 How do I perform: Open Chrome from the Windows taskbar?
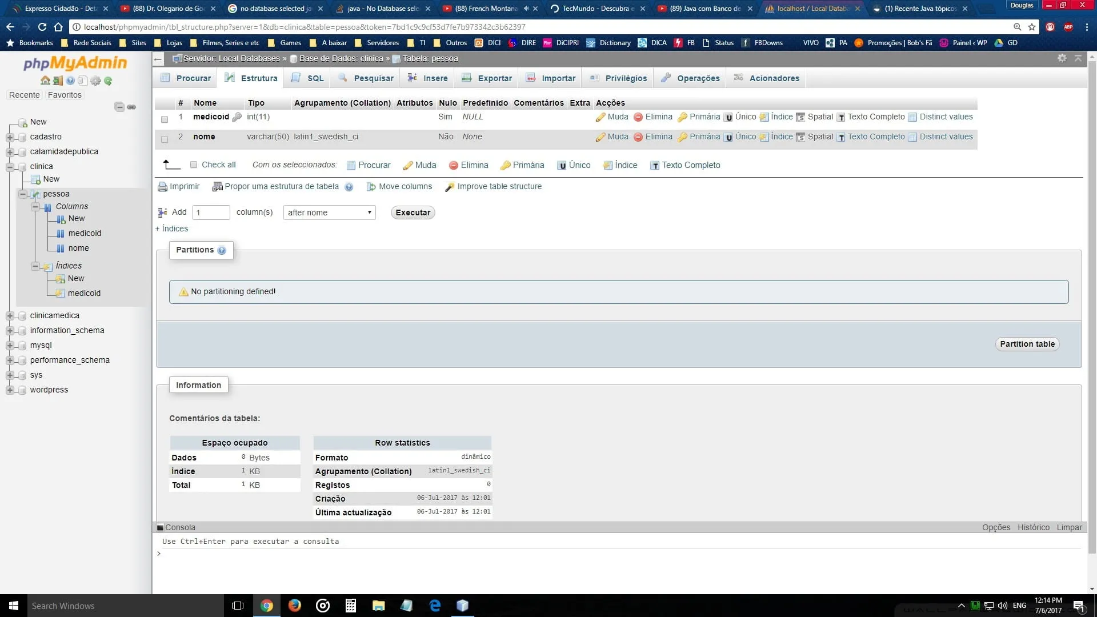267,606
